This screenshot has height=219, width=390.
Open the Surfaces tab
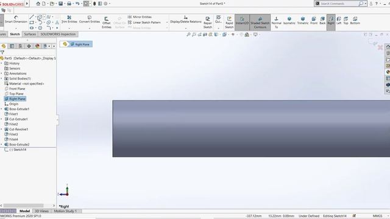(x=30, y=34)
